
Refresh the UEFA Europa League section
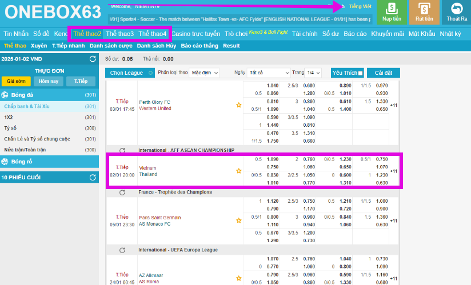tap(122, 250)
